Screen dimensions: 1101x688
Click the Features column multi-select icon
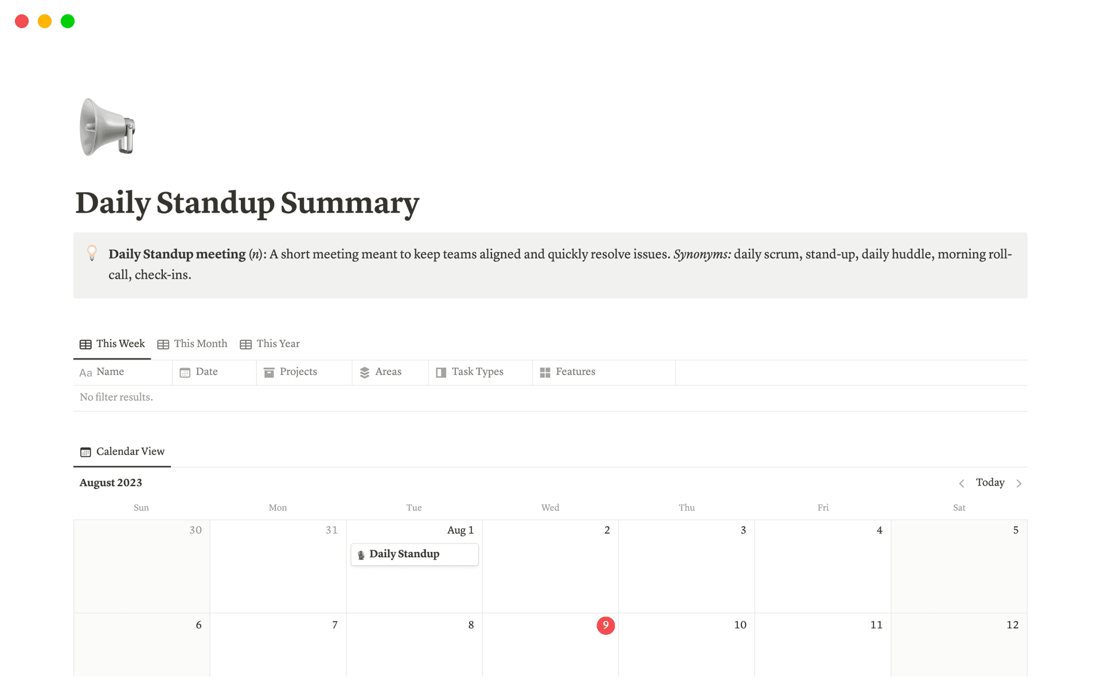coord(545,372)
